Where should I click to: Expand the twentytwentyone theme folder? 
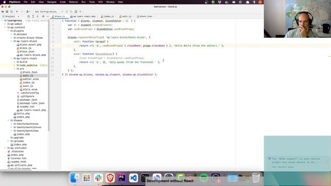click(11, 124)
